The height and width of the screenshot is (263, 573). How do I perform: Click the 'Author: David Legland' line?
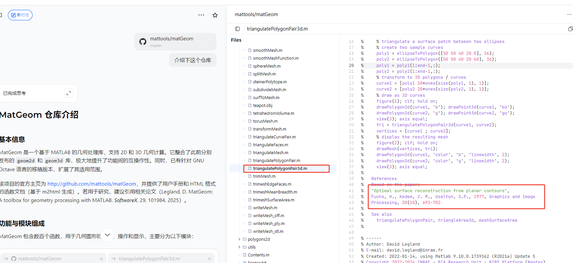point(393,244)
